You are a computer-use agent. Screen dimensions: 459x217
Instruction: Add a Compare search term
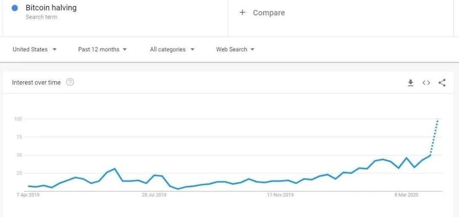269,13
